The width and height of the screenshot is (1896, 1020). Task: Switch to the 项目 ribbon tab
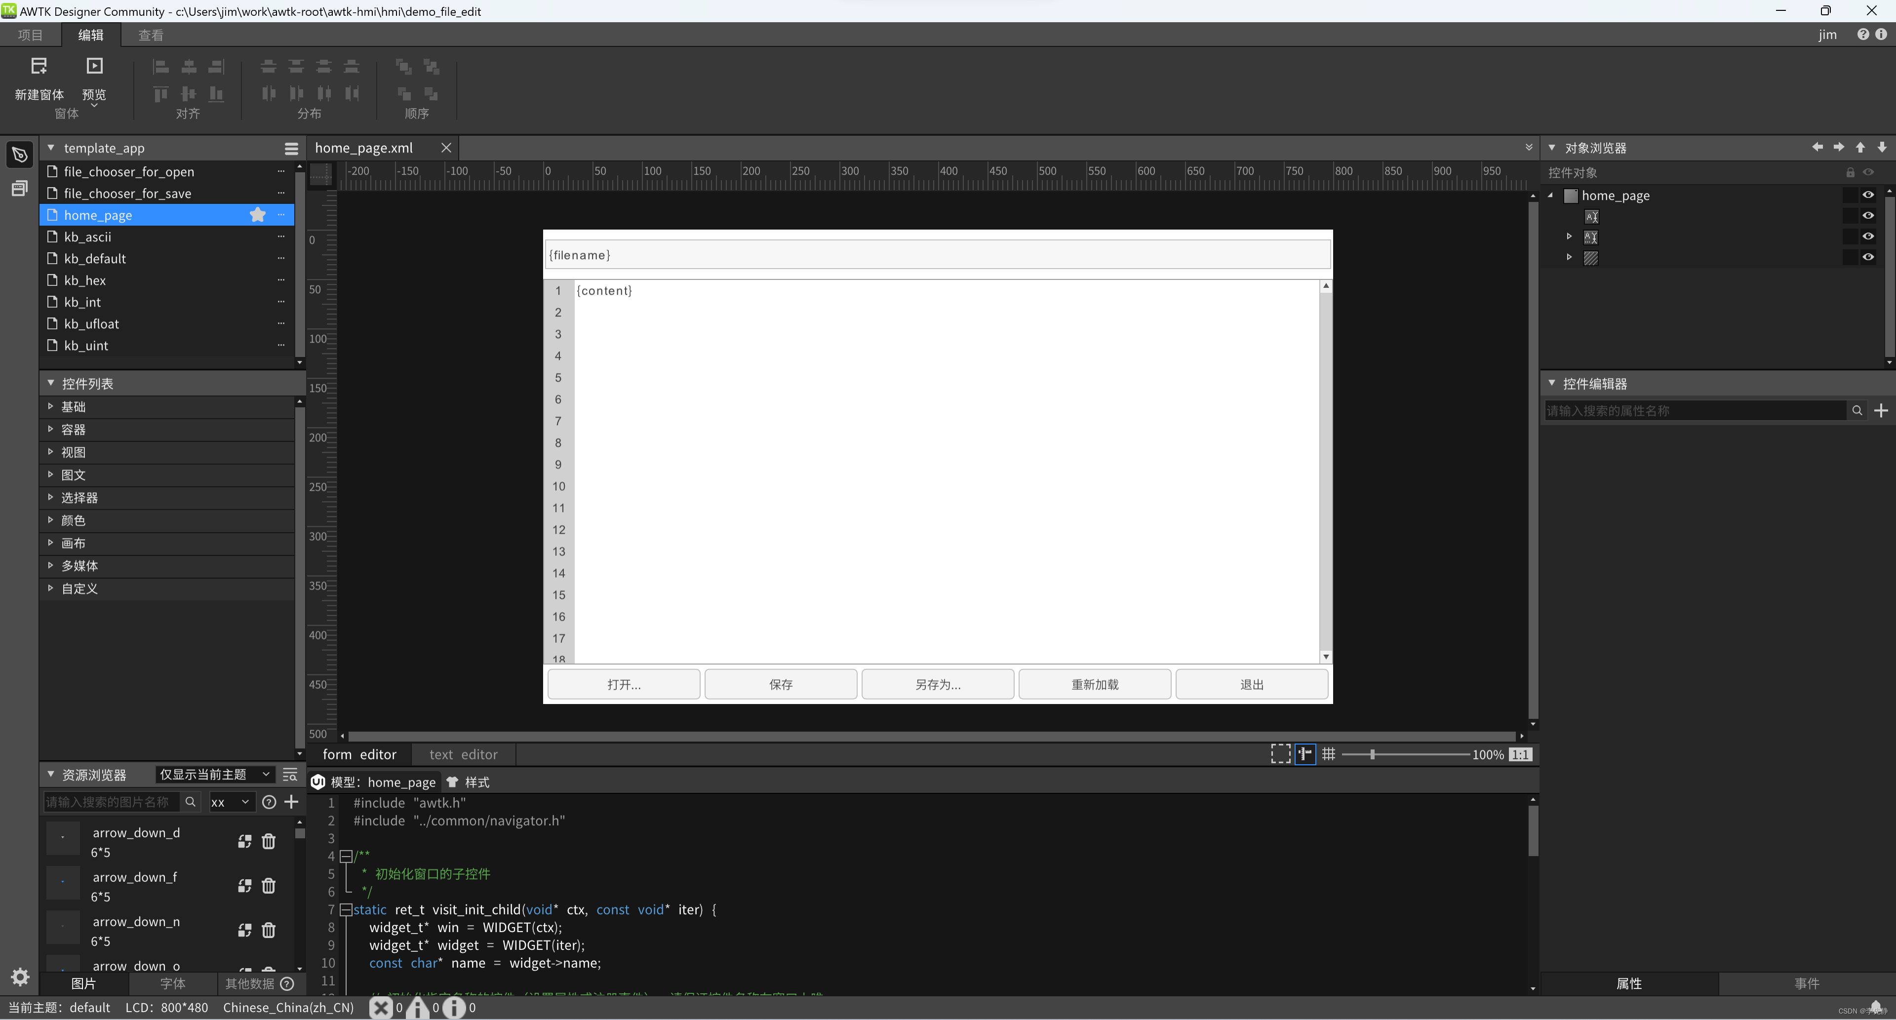30,35
